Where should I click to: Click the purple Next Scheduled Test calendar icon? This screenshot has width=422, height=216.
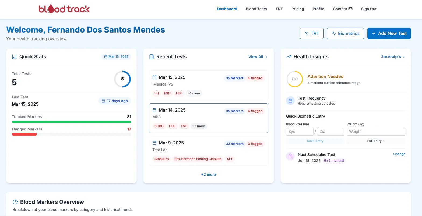point(290,156)
